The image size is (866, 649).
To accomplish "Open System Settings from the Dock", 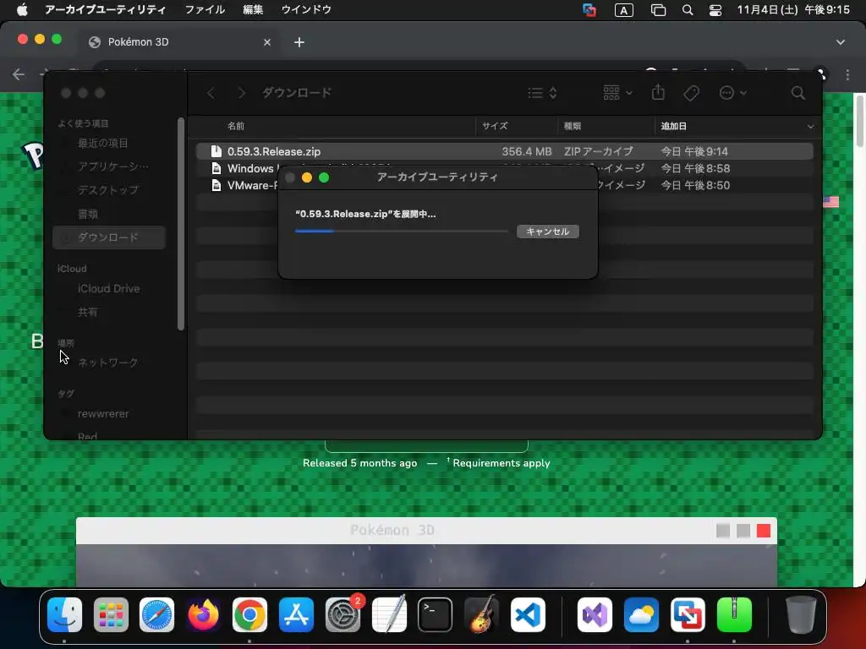I will click(343, 614).
